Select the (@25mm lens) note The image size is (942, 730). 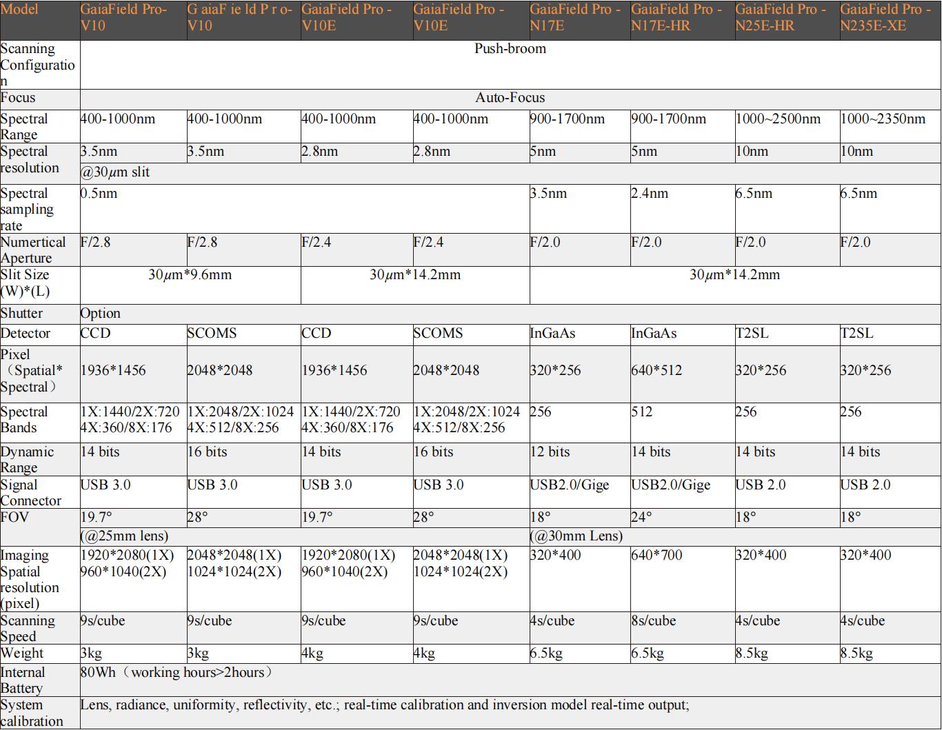(x=125, y=536)
